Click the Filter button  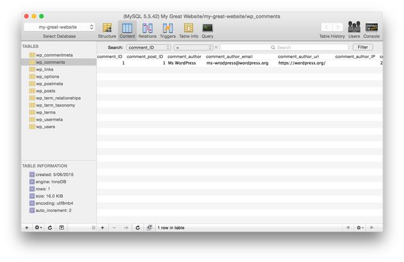pos(362,47)
